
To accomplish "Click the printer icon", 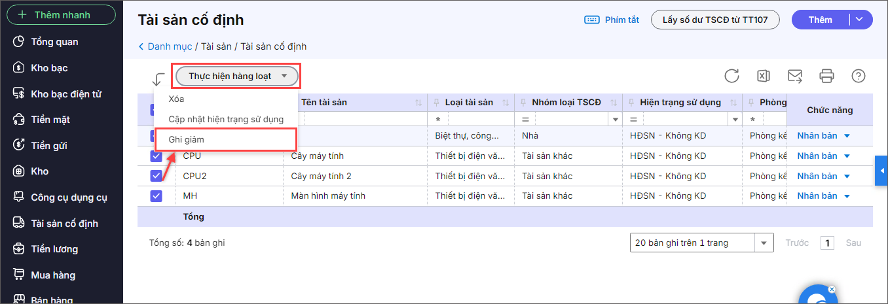I will (x=826, y=76).
